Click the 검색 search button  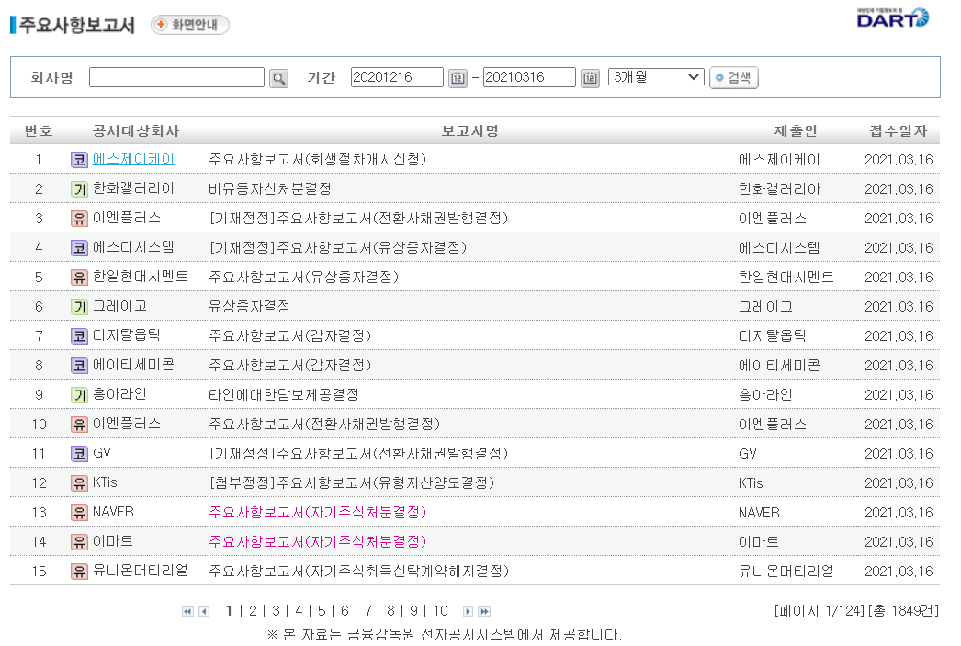click(x=734, y=78)
